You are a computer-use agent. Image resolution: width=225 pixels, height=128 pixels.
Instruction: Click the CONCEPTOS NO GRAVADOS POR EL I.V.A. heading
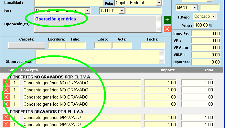click(x=51, y=77)
